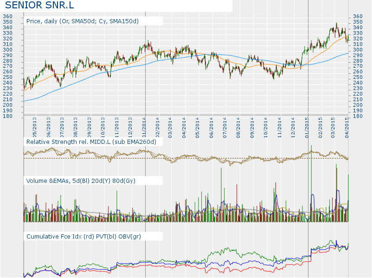The height and width of the screenshot is (278, 372).
Task: Select the Price, daily panel label
Action: point(83,21)
